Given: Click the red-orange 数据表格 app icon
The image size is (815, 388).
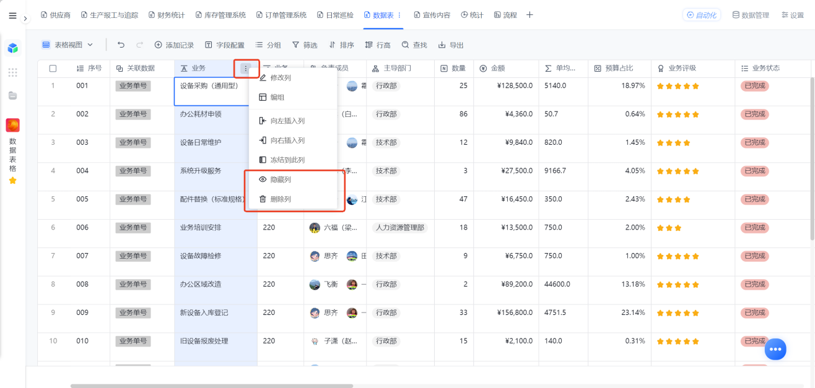Looking at the screenshot, I should [12, 126].
